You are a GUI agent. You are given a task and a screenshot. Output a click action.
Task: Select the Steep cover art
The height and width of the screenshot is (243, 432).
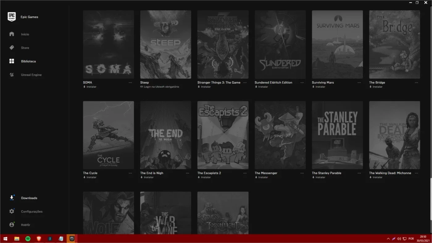(166, 44)
